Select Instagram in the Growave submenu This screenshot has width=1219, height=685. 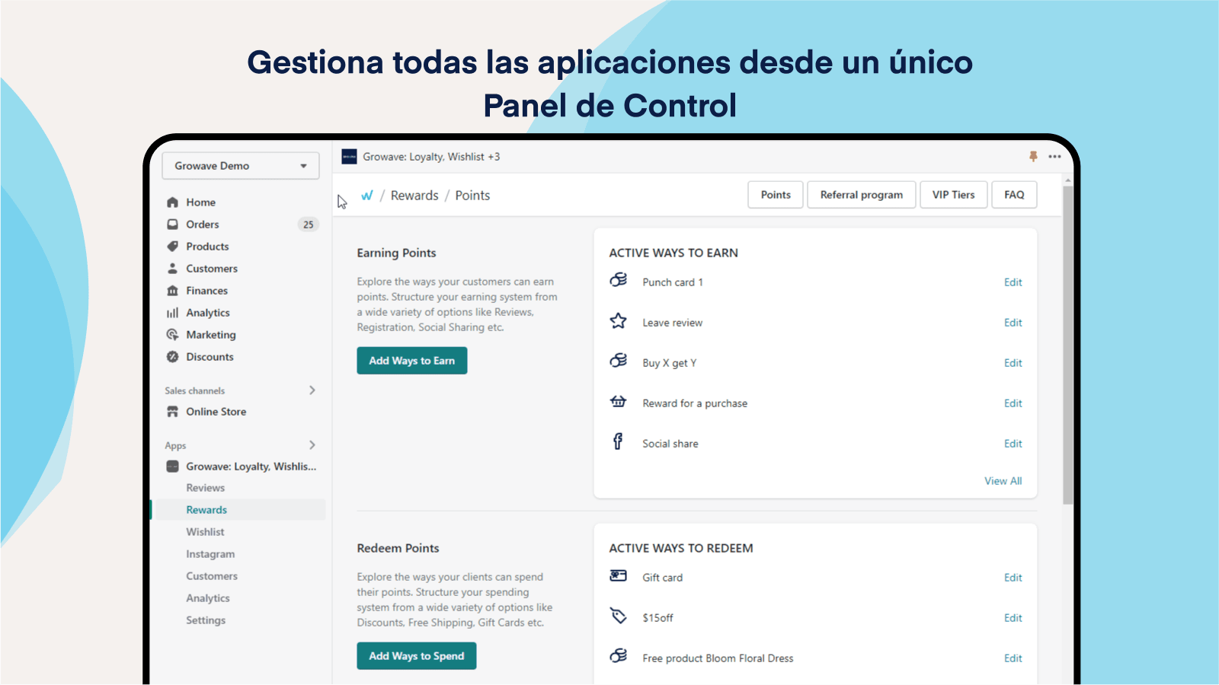(x=210, y=554)
